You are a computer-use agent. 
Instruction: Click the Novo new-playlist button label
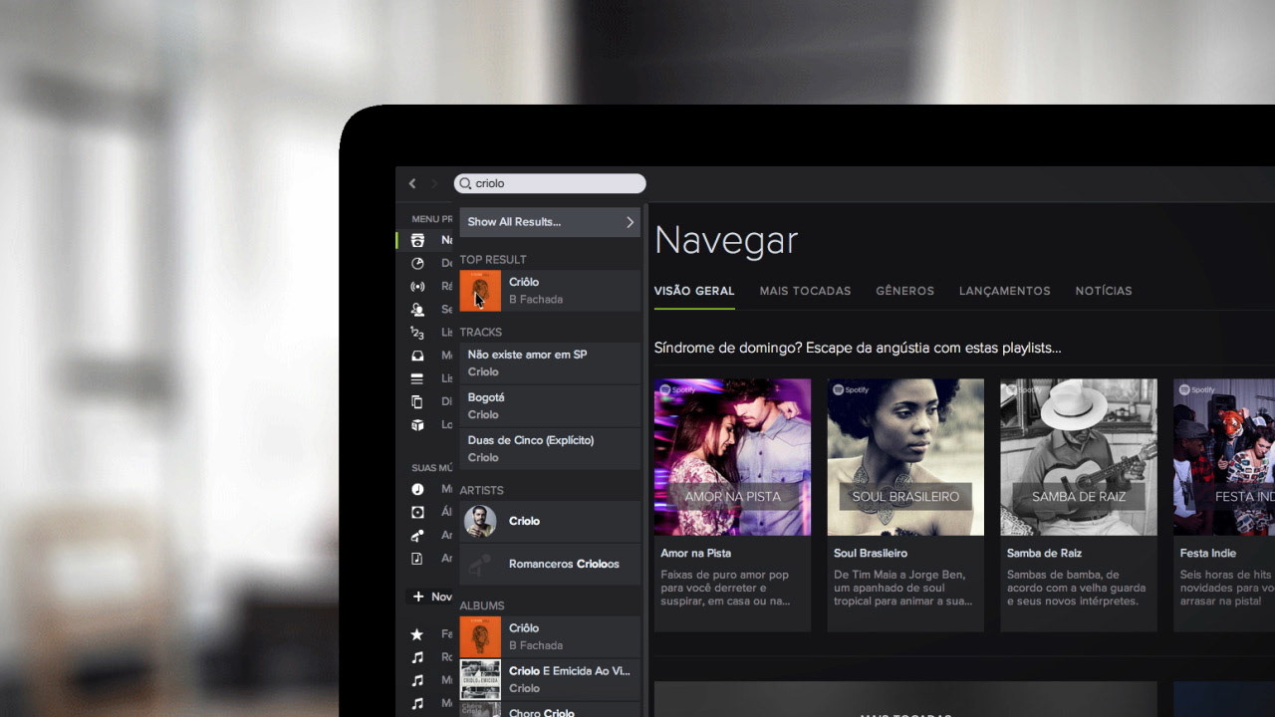coord(441,597)
